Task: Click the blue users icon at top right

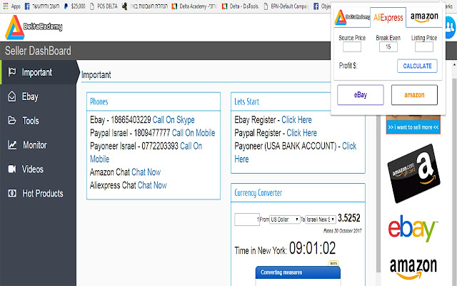Action: [451, 27]
